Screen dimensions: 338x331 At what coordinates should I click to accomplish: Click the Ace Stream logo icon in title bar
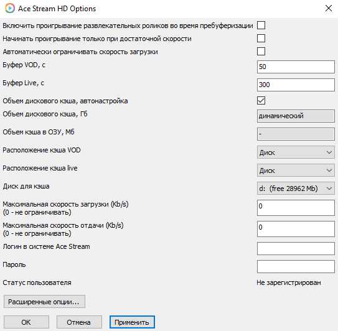[x=10, y=9]
